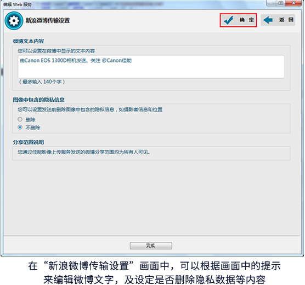The height and width of the screenshot is (285, 305).
Task: Click the 微博文本内容 section heading
Action: (29, 41)
